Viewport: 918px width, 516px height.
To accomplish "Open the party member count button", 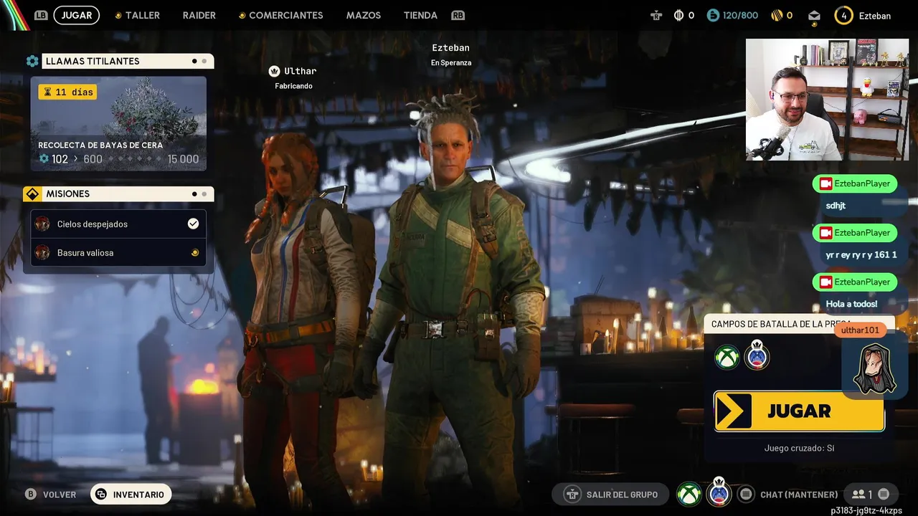I will tap(861, 494).
